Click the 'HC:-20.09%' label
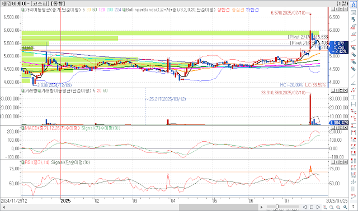358x211 pixels. 291,85
